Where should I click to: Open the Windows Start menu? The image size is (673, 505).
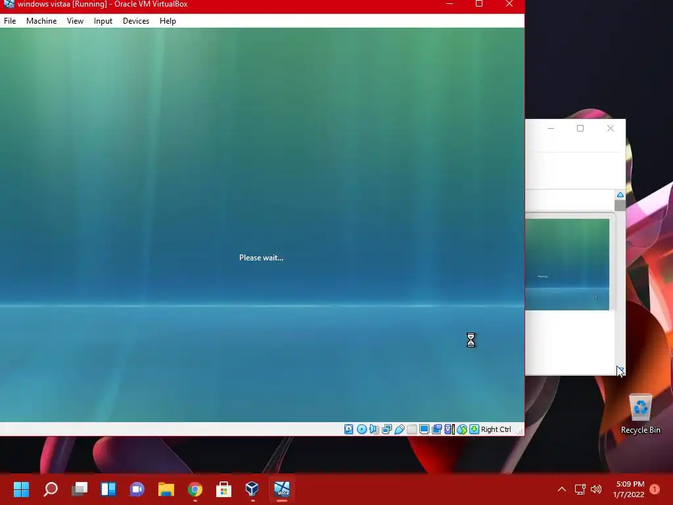tap(21, 489)
